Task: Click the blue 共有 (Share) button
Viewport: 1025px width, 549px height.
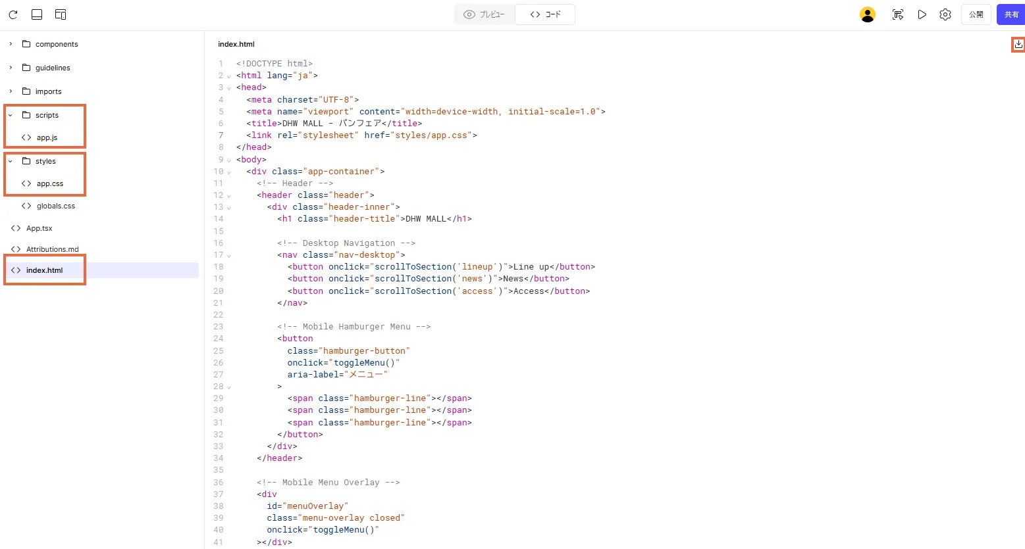Action: click(1011, 14)
